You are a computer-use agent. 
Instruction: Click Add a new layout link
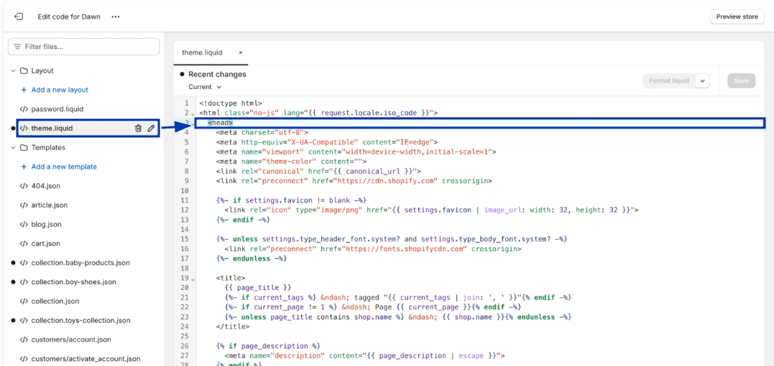point(60,90)
